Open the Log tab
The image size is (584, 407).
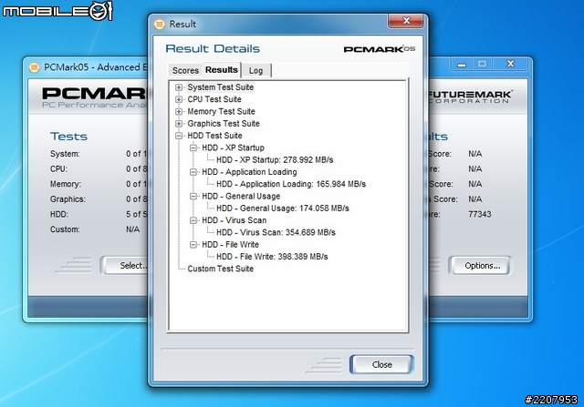coord(255,70)
